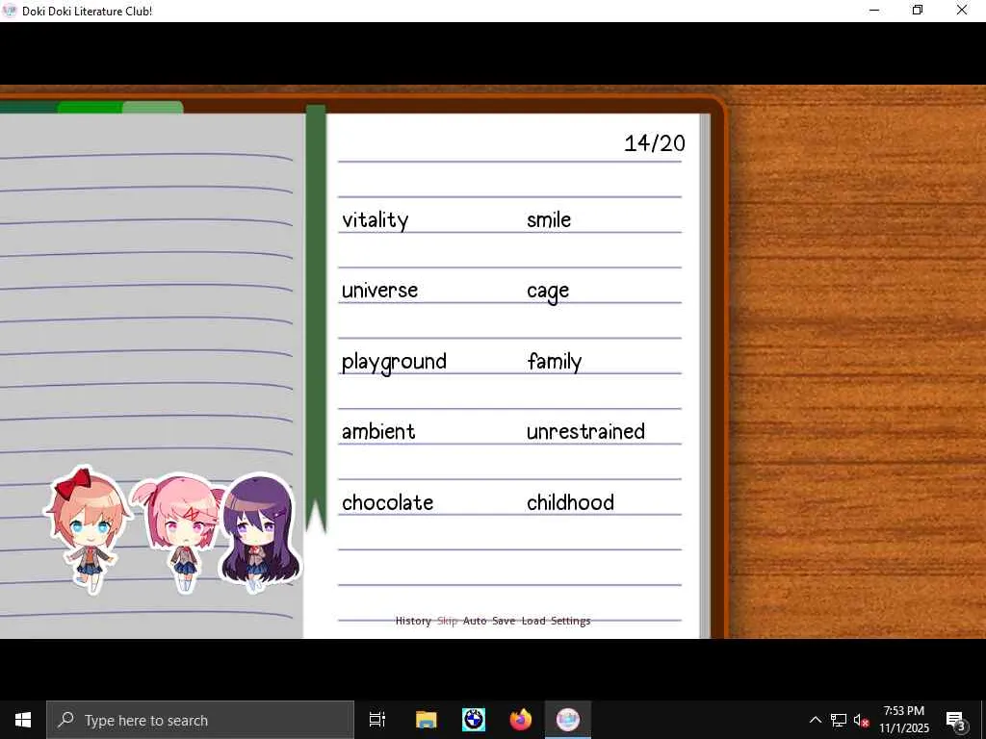The width and height of the screenshot is (986, 739).
Task: Open the Save screen
Action: (x=504, y=621)
